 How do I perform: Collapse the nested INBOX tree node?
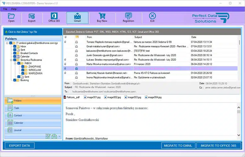15,63
